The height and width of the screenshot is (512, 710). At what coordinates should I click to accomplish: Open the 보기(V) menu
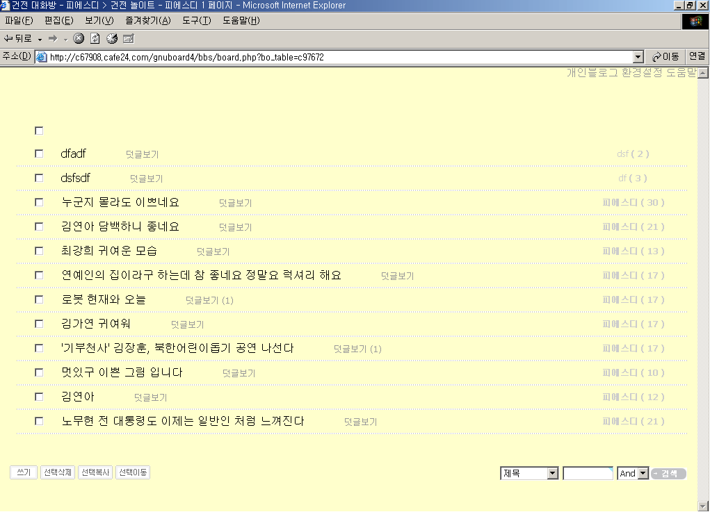99,21
